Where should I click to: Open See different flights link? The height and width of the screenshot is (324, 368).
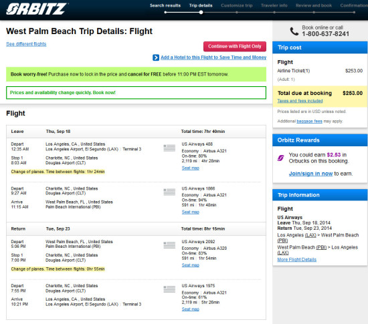pos(26,44)
